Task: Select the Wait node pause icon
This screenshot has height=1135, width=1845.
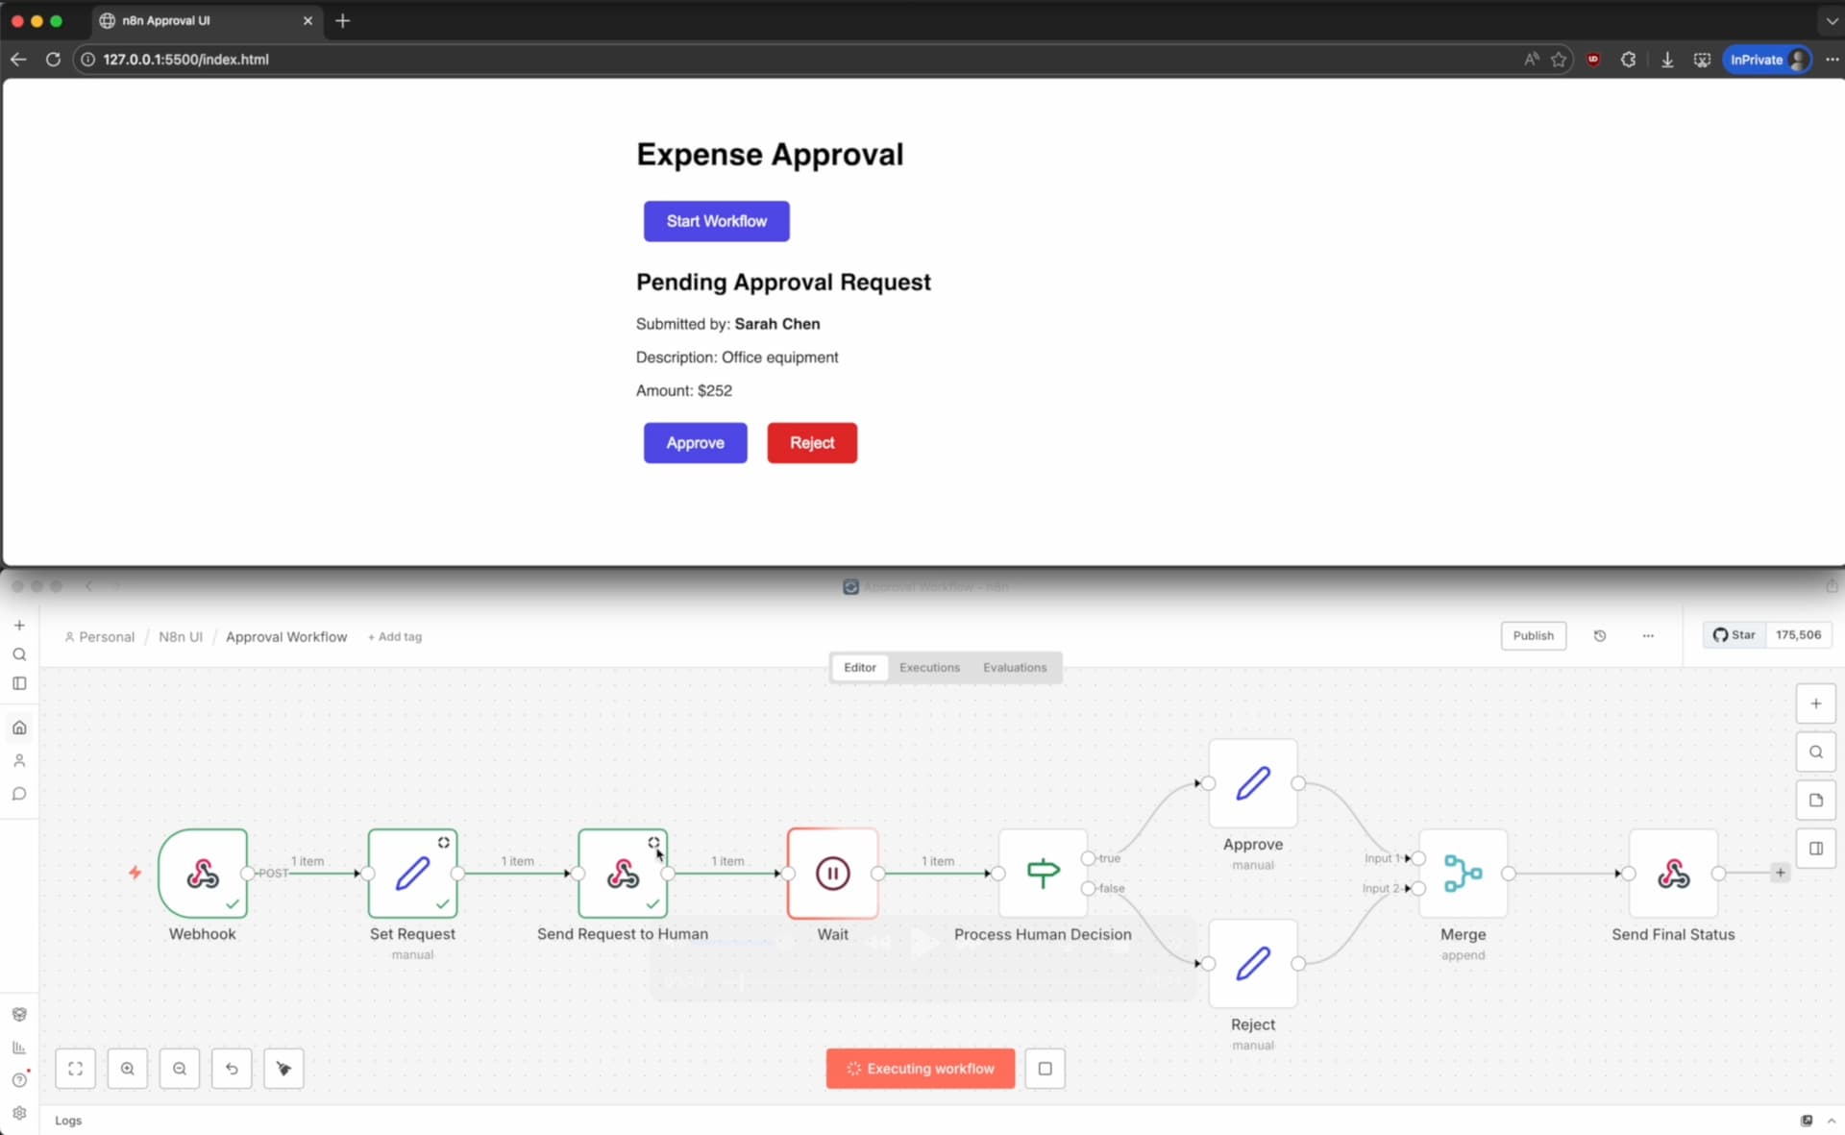Action: 832,874
